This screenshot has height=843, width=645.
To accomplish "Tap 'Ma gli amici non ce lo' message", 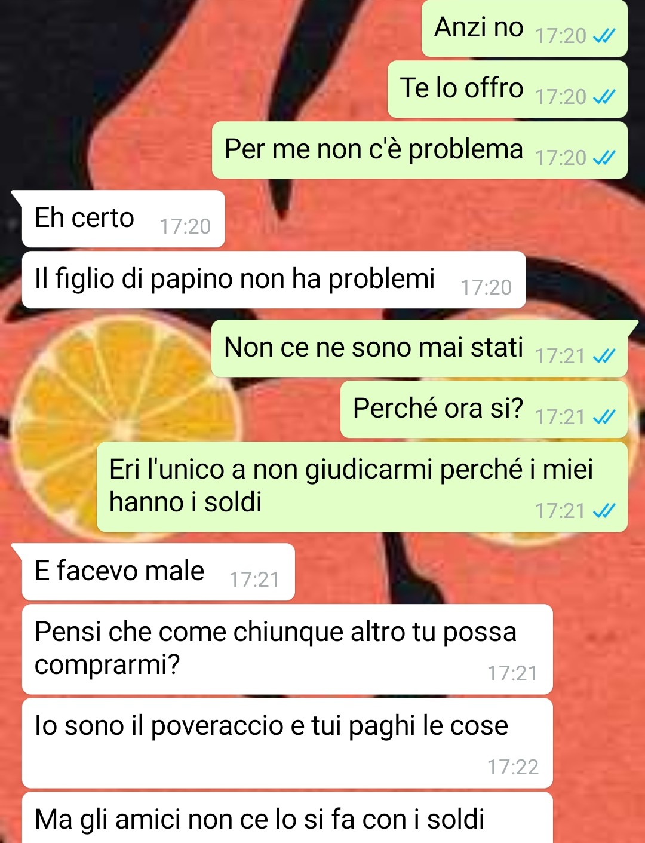I will pos(287,818).
